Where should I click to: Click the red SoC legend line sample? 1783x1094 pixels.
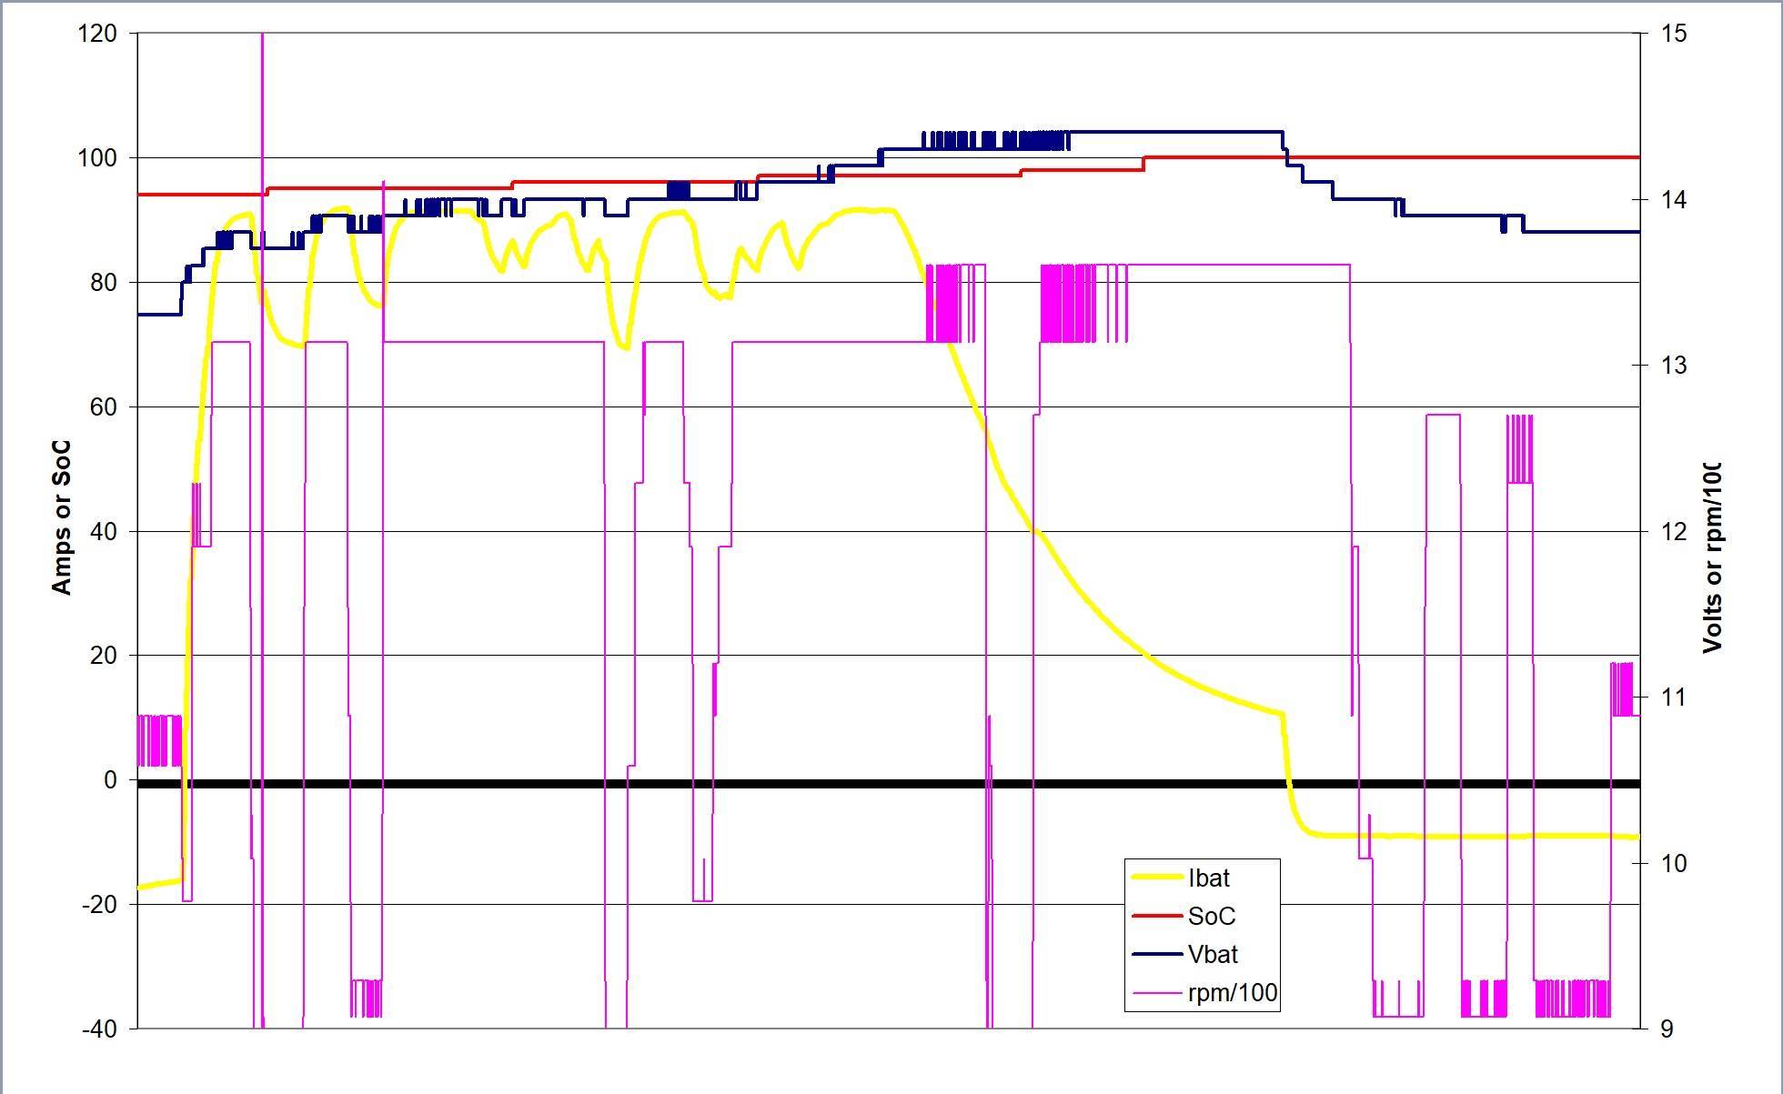(x=1156, y=916)
